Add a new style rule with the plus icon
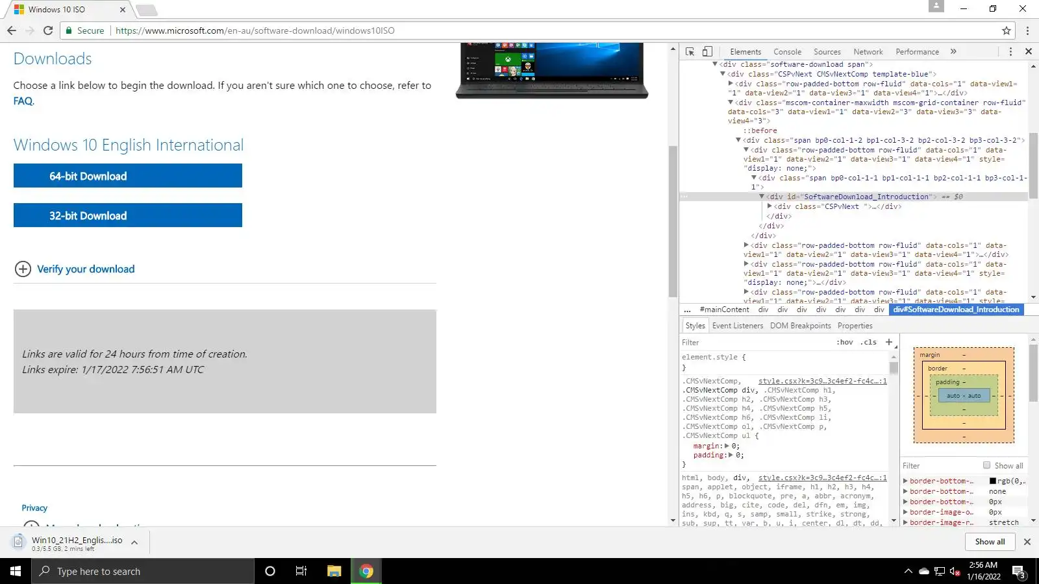 click(x=889, y=342)
